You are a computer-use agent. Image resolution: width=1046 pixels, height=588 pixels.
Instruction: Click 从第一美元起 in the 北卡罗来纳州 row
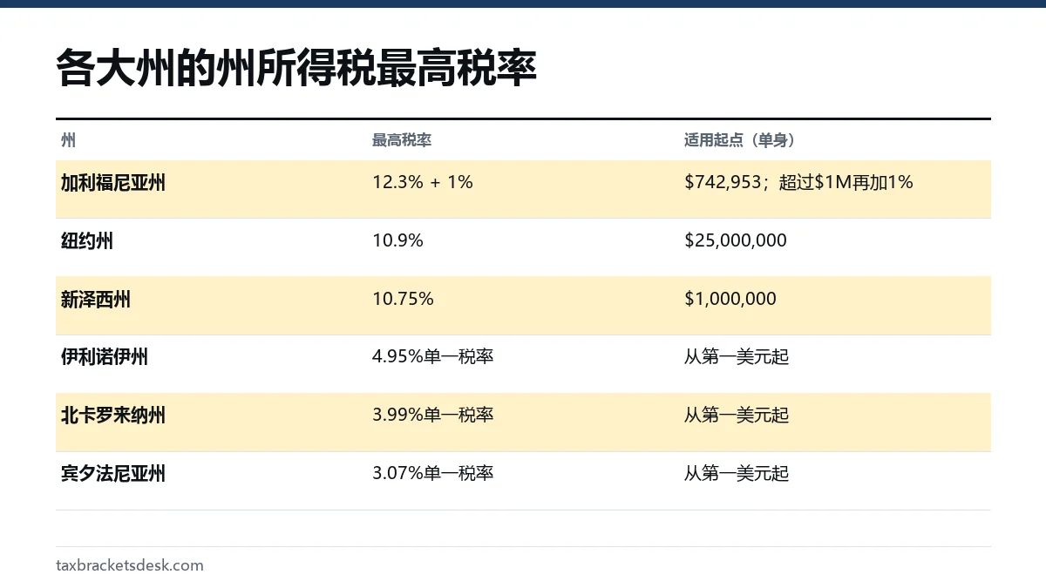pos(737,416)
